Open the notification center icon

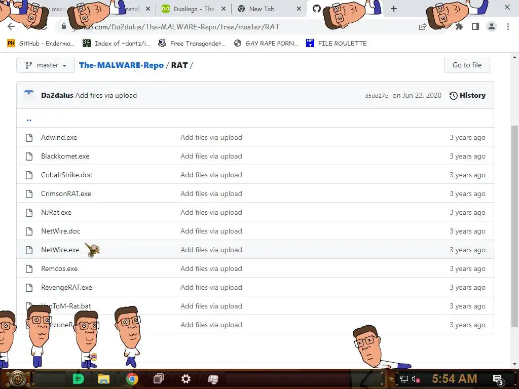[x=498, y=379]
